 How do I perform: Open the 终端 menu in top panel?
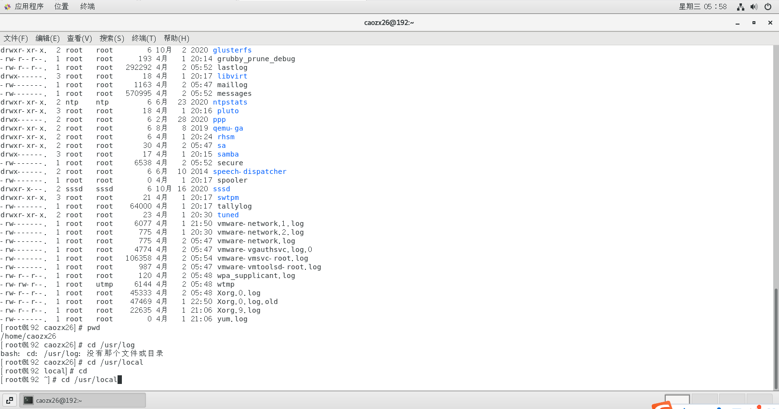tap(87, 6)
